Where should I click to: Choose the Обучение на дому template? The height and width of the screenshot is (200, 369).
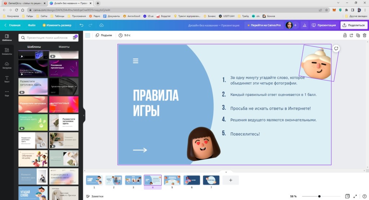click(x=33, y=158)
